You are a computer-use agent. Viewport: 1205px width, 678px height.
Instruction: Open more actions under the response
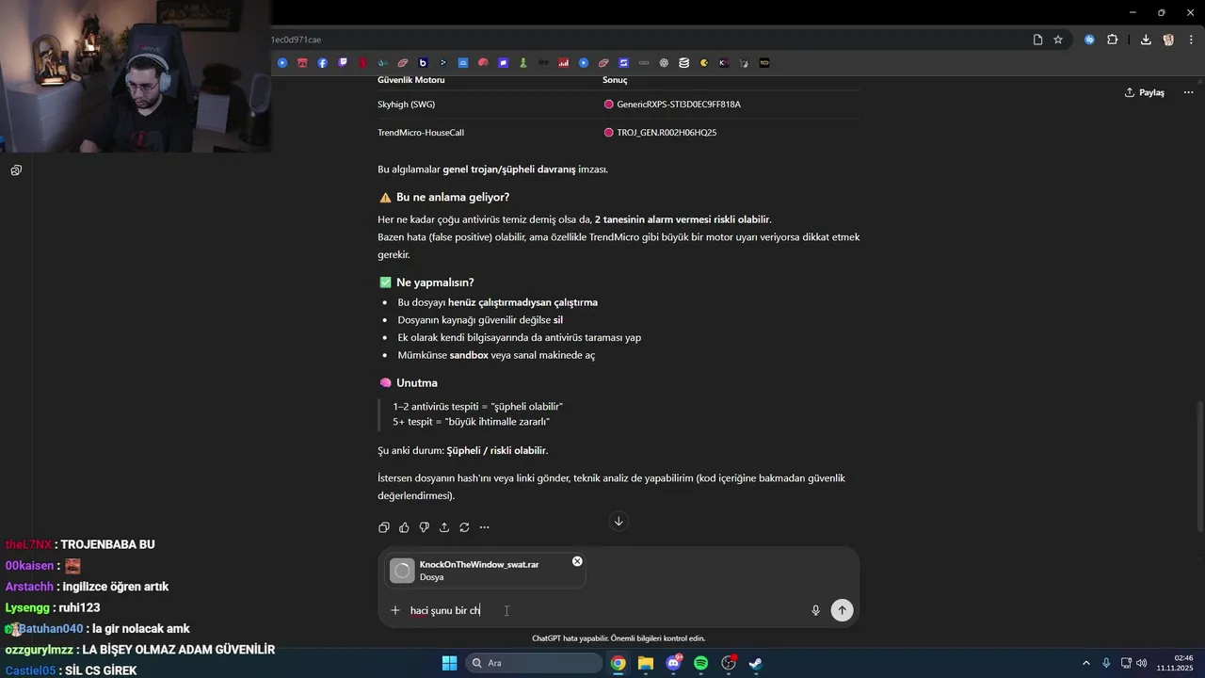(484, 527)
